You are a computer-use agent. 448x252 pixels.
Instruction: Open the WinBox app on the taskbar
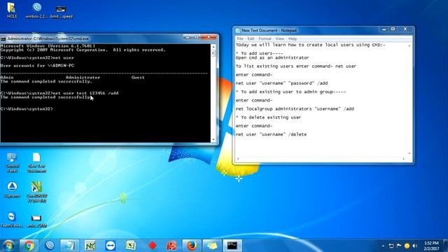coord(50,246)
